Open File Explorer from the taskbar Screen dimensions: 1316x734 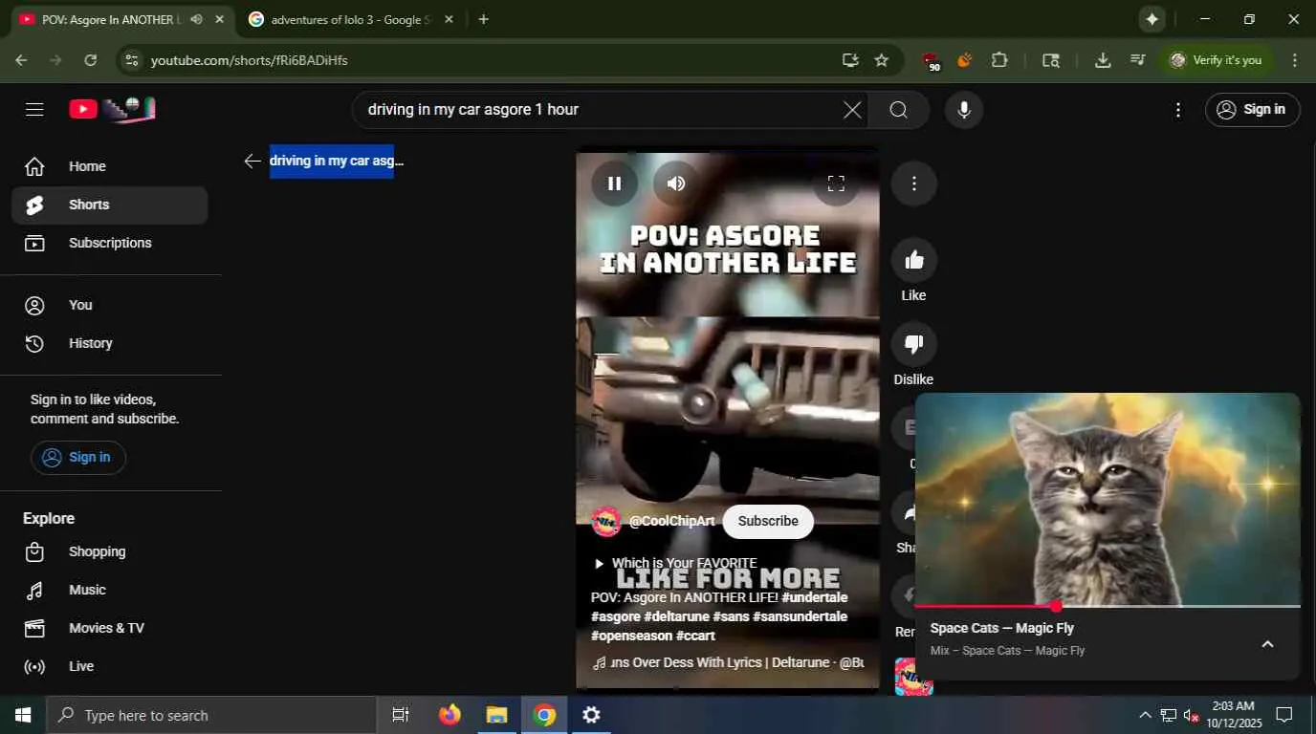496,715
